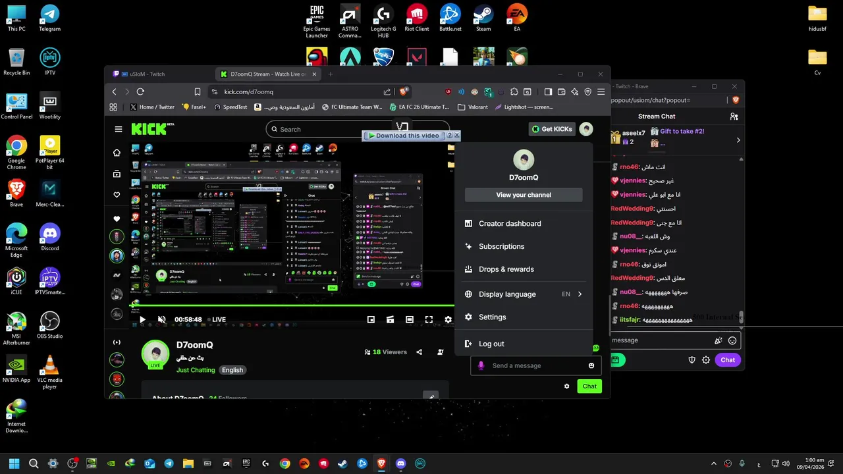The width and height of the screenshot is (843, 474).
Task: Click the Get KICKs button
Action: pyautogui.click(x=552, y=129)
